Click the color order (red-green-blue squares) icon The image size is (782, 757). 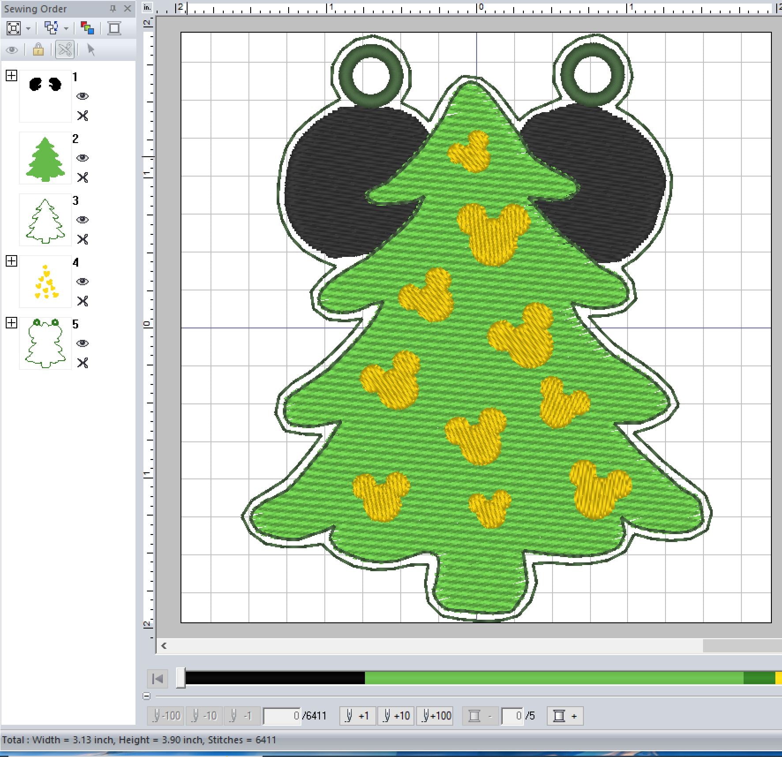87,28
